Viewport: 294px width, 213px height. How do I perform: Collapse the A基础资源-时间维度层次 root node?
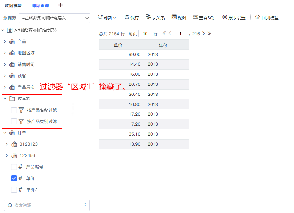pyautogui.click(x=3, y=30)
